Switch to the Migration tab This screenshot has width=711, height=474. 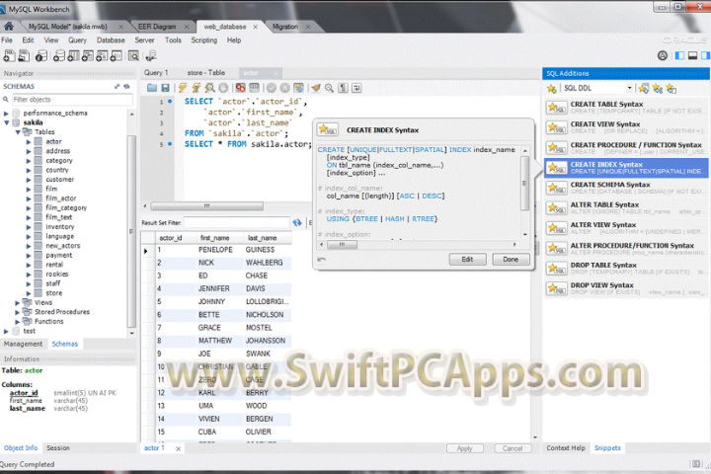click(285, 27)
